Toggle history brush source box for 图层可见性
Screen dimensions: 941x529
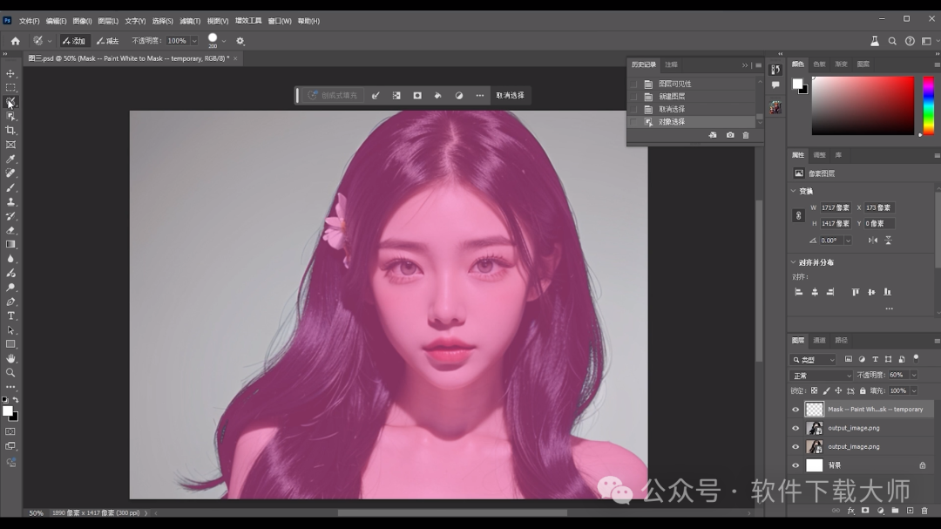(633, 84)
